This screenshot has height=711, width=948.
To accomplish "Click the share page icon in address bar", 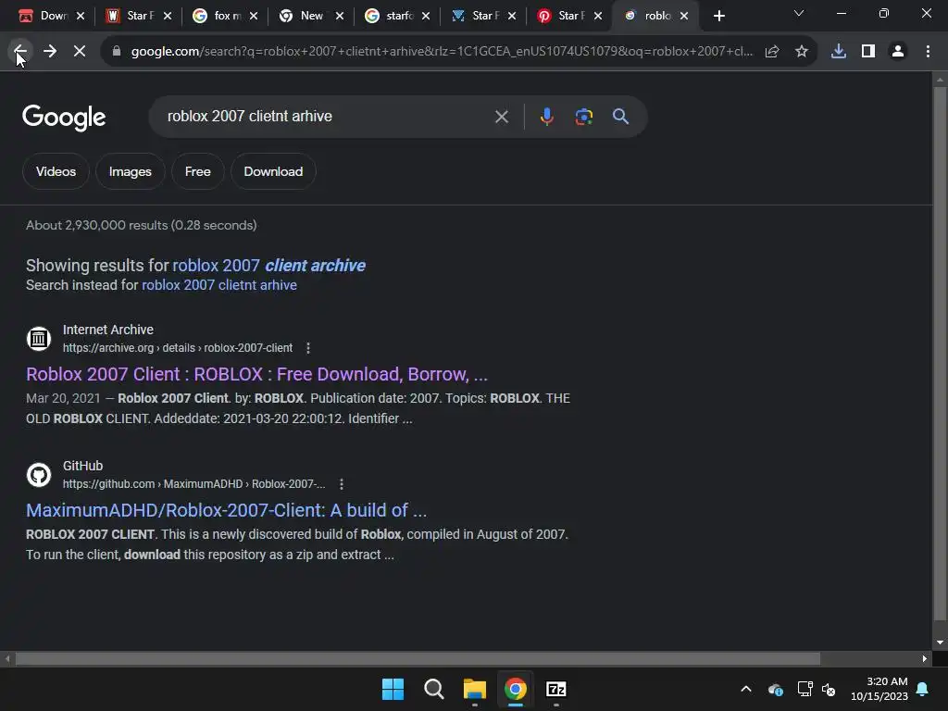I will coord(772,52).
